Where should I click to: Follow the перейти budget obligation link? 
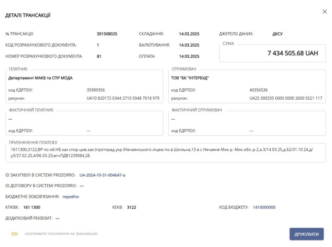(x=70, y=197)
